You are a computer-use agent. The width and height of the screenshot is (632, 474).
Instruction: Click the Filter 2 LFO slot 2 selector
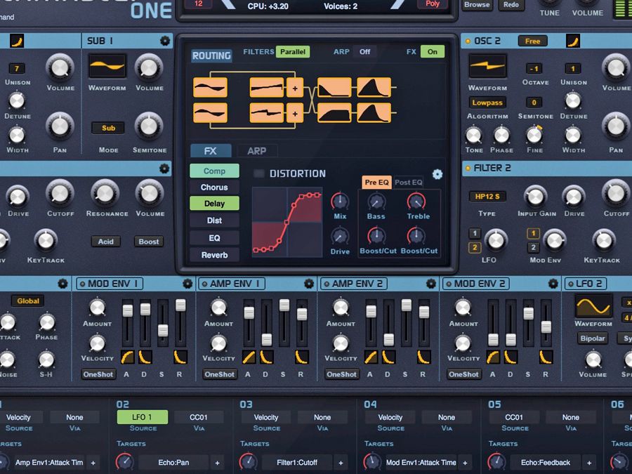pyautogui.click(x=475, y=247)
